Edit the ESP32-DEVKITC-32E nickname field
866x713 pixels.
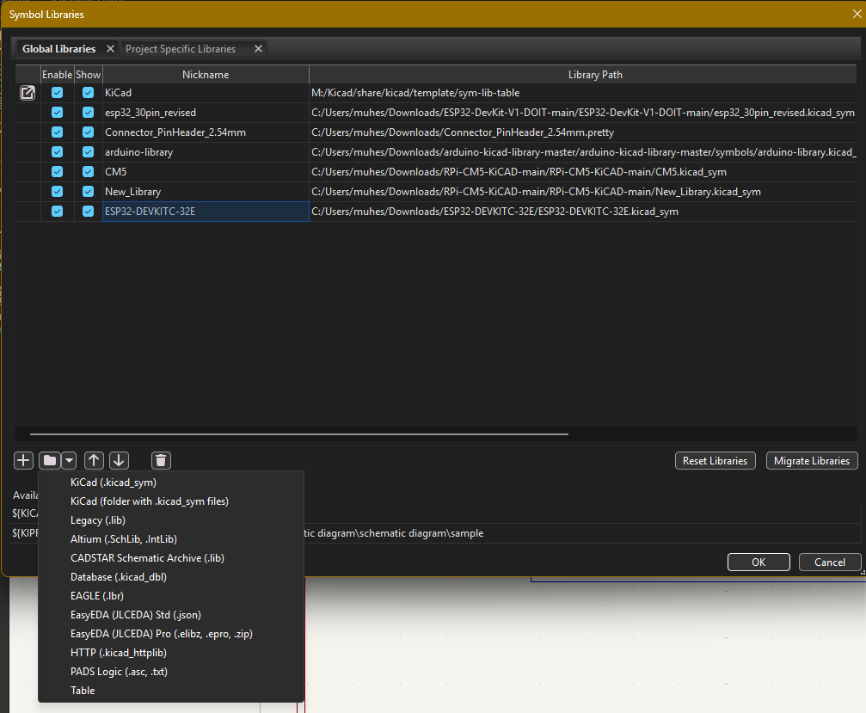(206, 212)
